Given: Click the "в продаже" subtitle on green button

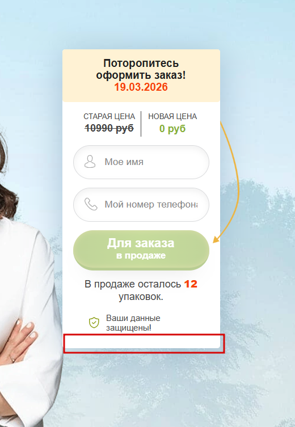Looking at the screenshot, I should click(141, 255).
